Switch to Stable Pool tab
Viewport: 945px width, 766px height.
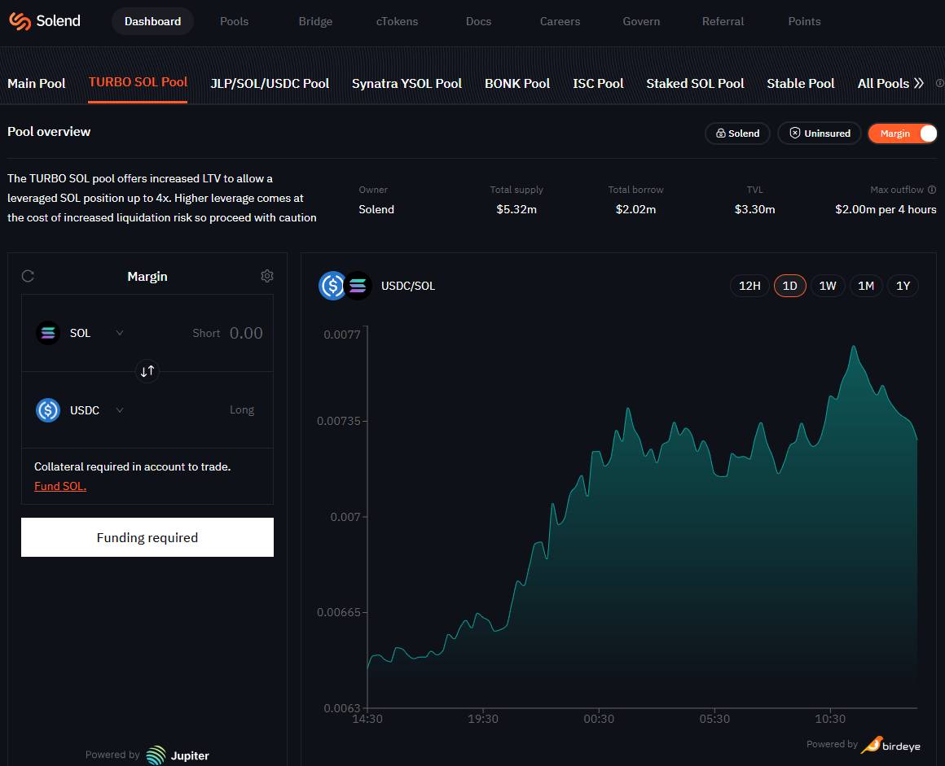click(800, 83)
